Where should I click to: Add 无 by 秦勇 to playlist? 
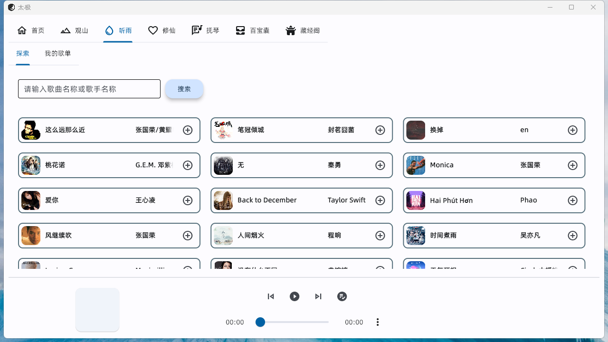tap(380, 165)
